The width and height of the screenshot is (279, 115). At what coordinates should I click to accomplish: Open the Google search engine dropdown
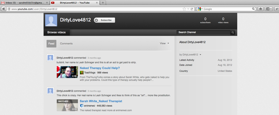[x=200, y=9]
